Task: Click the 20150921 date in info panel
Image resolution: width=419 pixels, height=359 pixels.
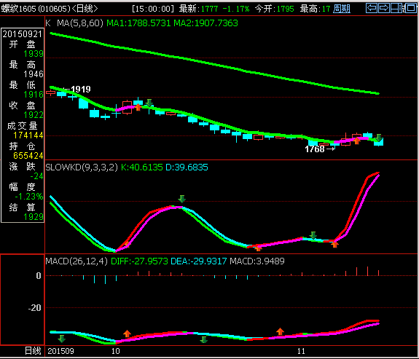Action: pyautogui.click(x=22, y=34)
